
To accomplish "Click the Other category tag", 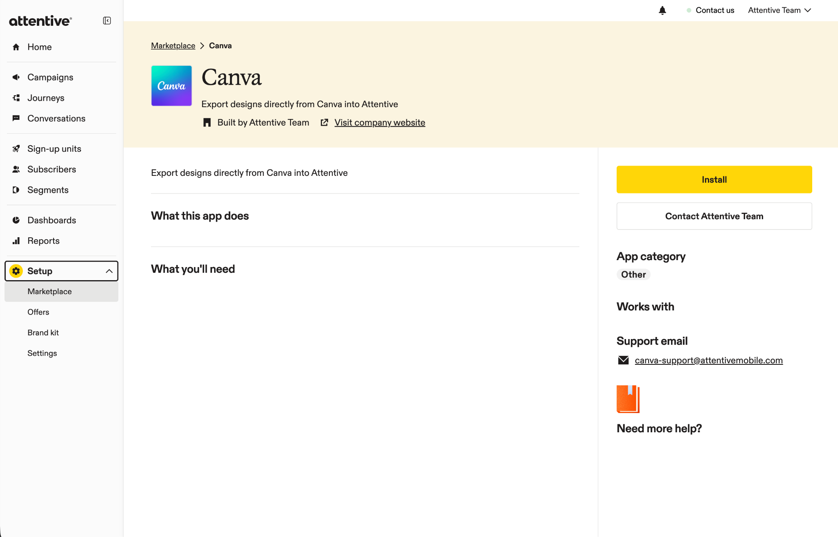I will pyautogui.click(x=633, y=274).
